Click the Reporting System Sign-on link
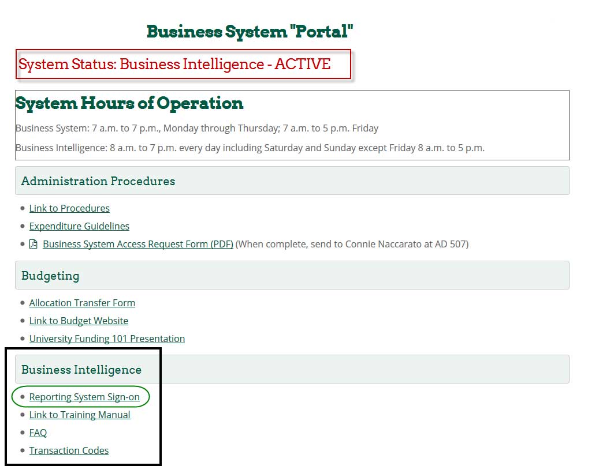The image size is (610, 466). 84,397
